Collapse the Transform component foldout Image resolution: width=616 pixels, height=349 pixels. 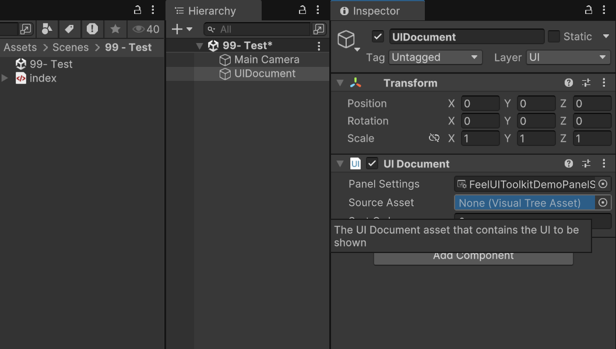[340, 83]
